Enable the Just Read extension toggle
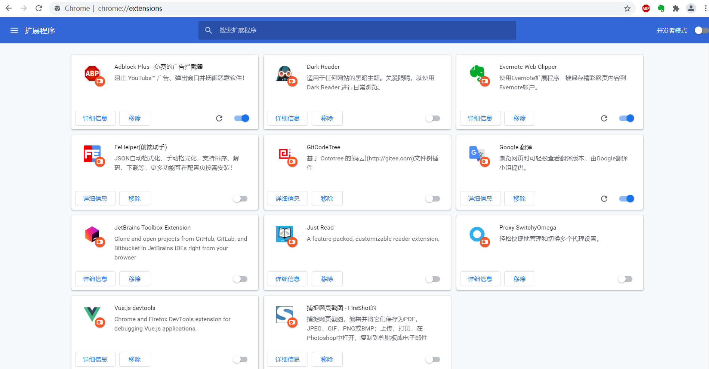 point(433,279)
